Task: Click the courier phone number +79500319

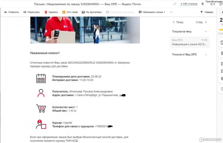Action: click(101, 126)
